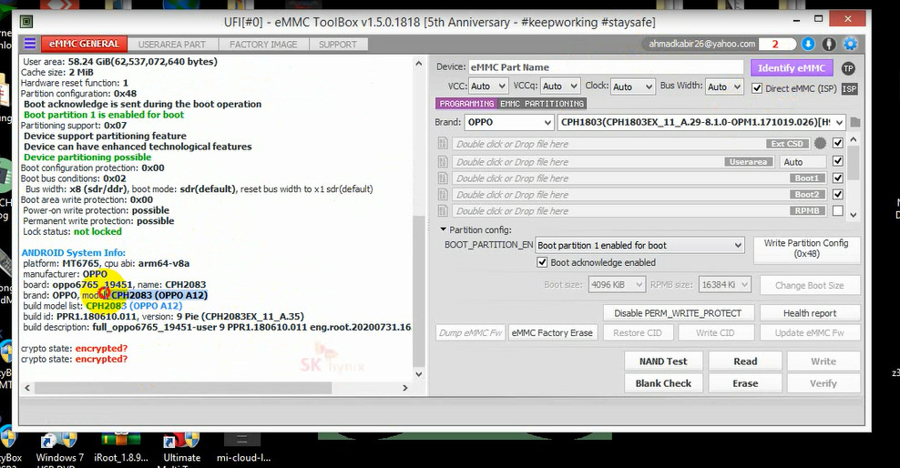
Task: Click the file icon in Boot2 row
Action: [x=443, y=195]
